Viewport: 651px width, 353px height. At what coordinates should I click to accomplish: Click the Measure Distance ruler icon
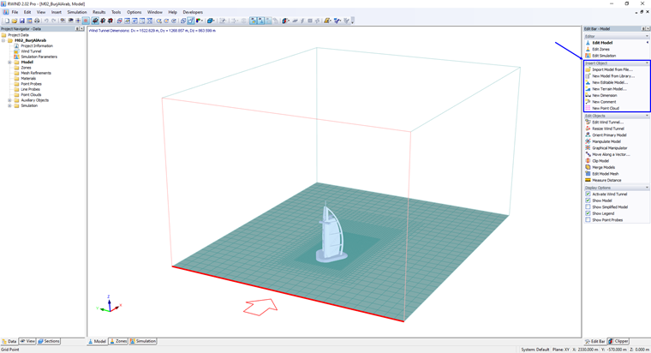click(x=588, y=180)
